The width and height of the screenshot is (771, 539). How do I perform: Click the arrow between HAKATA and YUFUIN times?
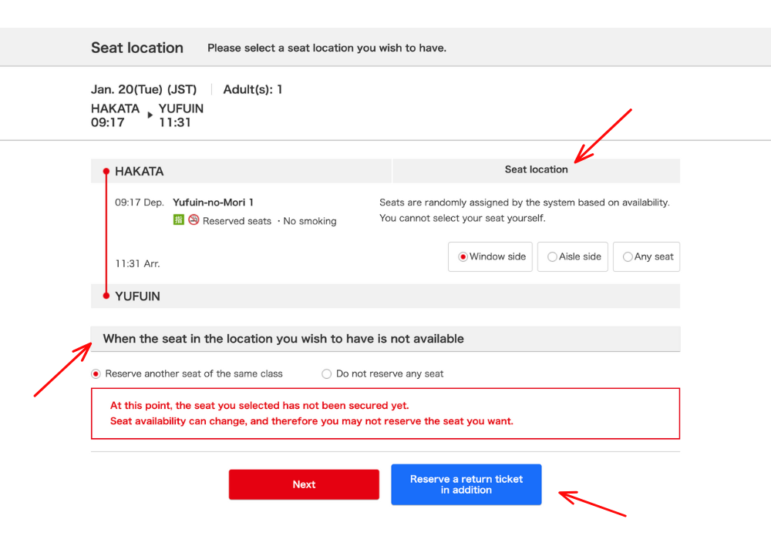tap(150, 115)
